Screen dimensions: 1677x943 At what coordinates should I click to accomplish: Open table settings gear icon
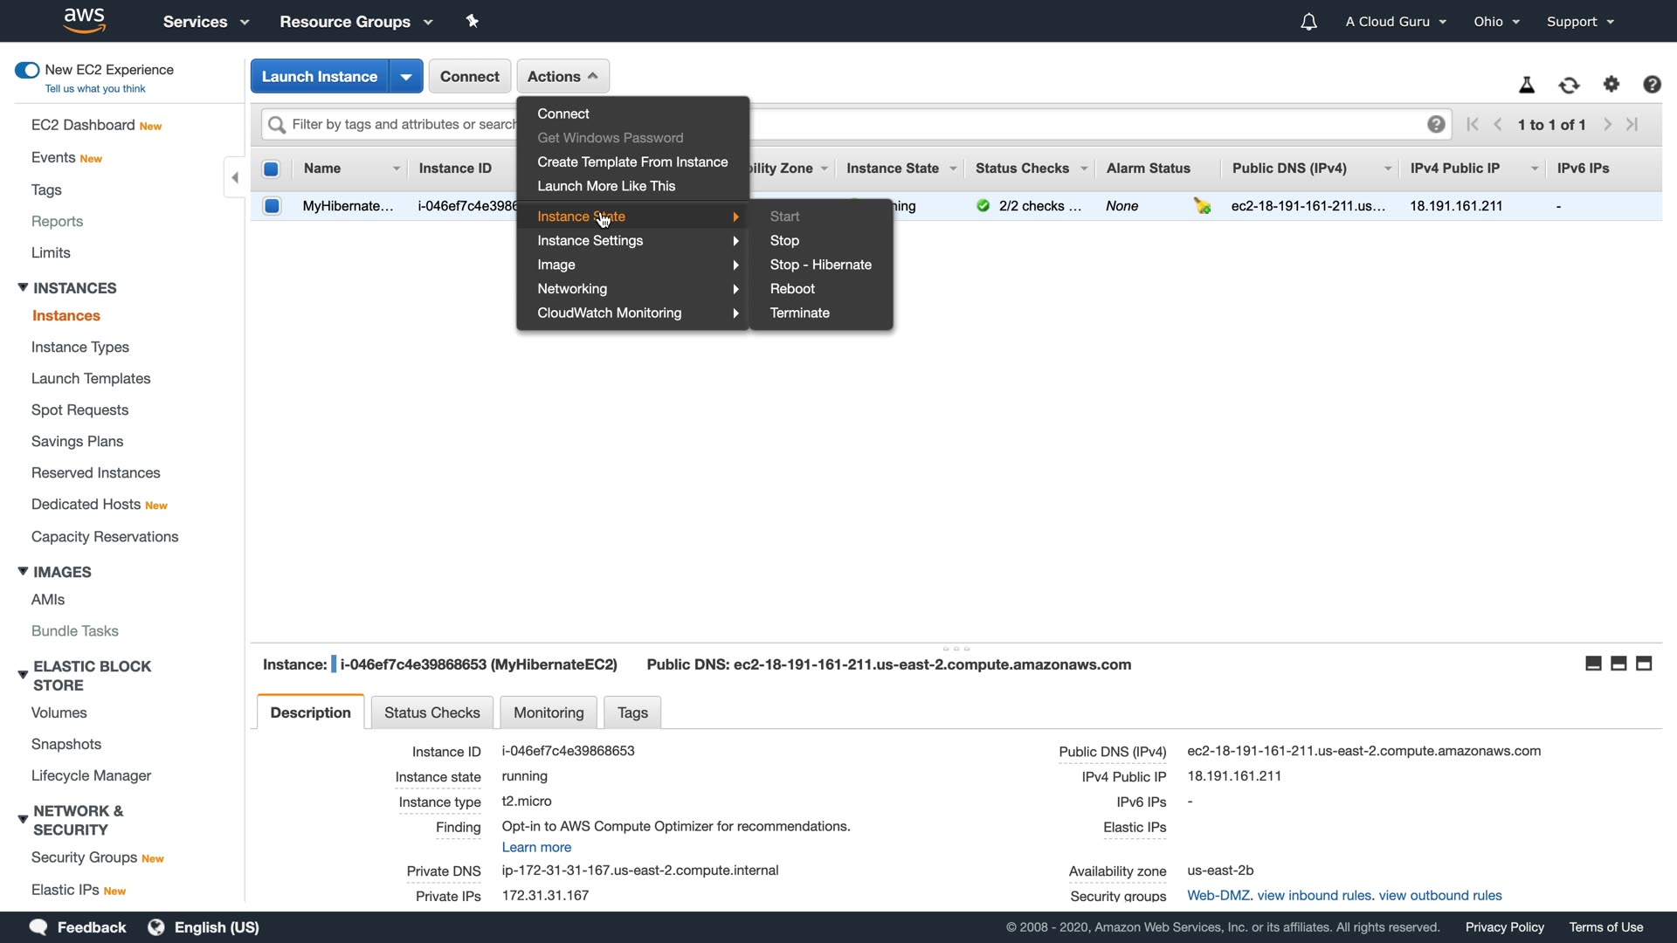1611,84
